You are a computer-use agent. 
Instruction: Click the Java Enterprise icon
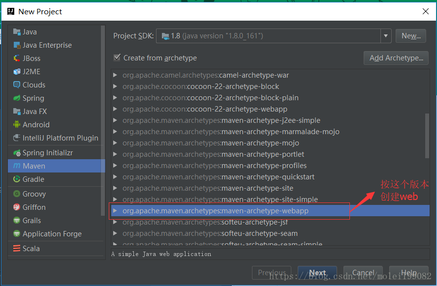17,45
